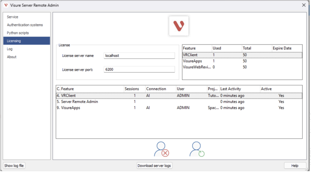Click the License server port field
The width and height of the screenshot is (311, 172).
(139, 69)
